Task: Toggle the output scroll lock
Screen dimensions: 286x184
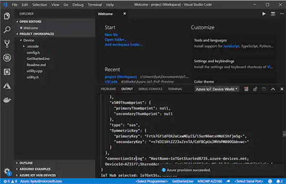Action: pyautogui.click(x=255, y=89)
